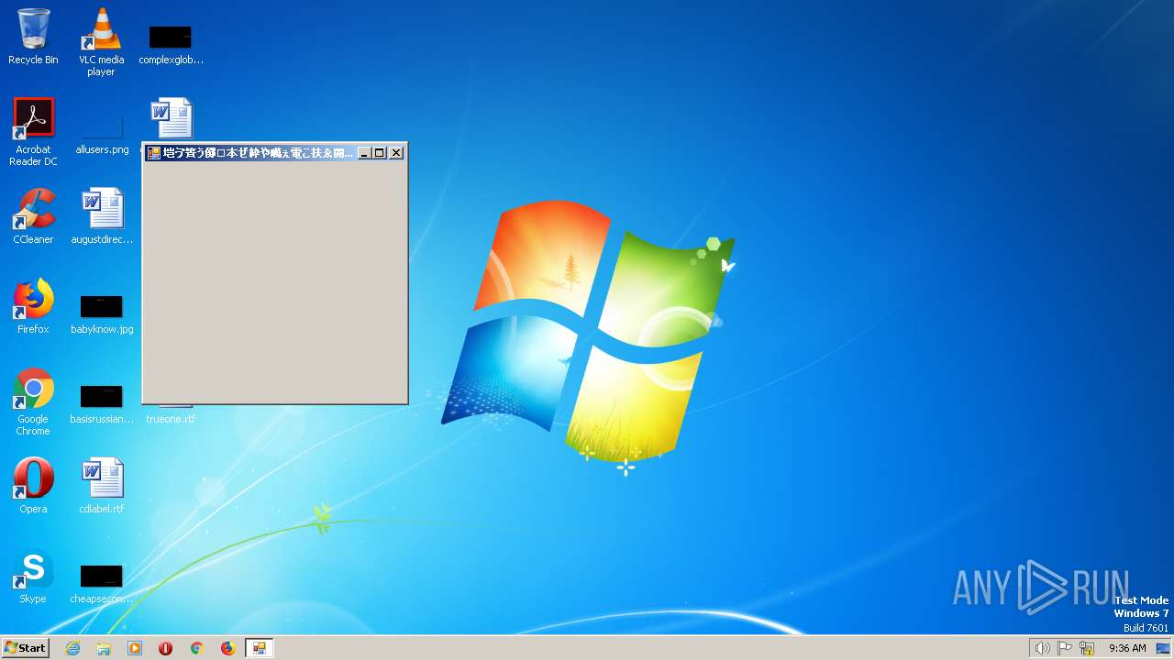The image size is (1174, 660).
Task: Open the cdlabel.rtf document
Action: pyautogui.click(x=102, y=486)
